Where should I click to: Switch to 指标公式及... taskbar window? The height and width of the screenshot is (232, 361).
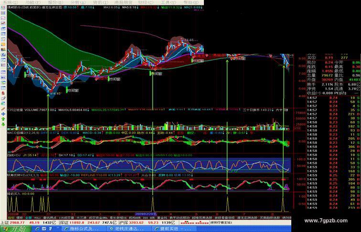84,229
